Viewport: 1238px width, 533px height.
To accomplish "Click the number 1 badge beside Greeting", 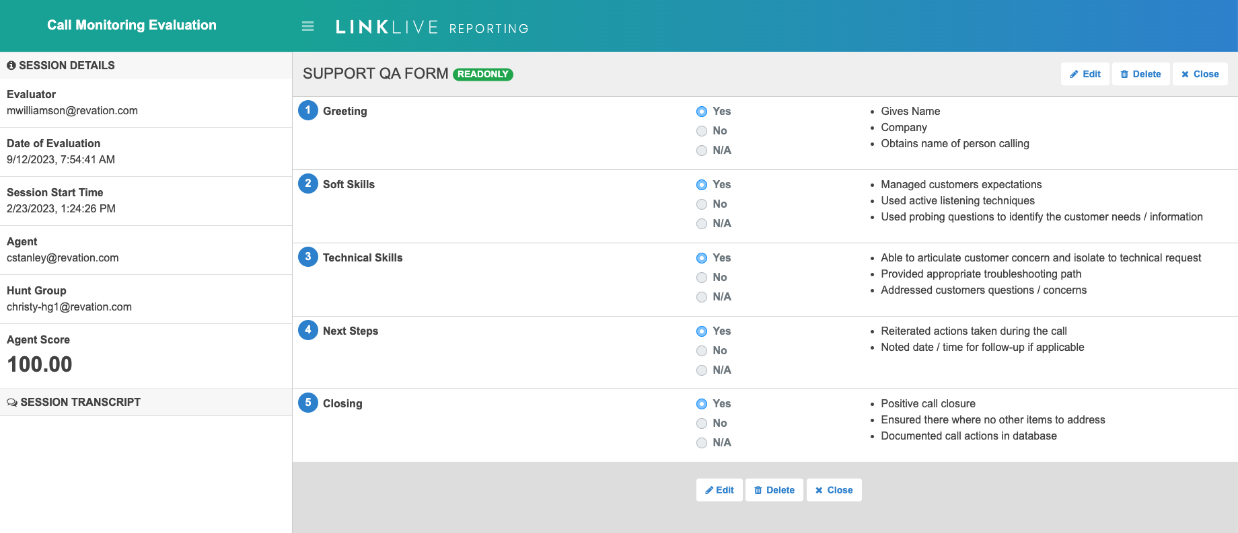I will 308,110.
